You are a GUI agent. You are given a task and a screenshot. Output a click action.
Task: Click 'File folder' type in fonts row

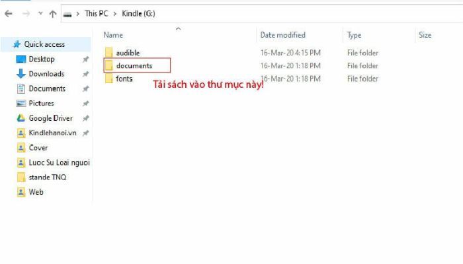tap(362, 79)
